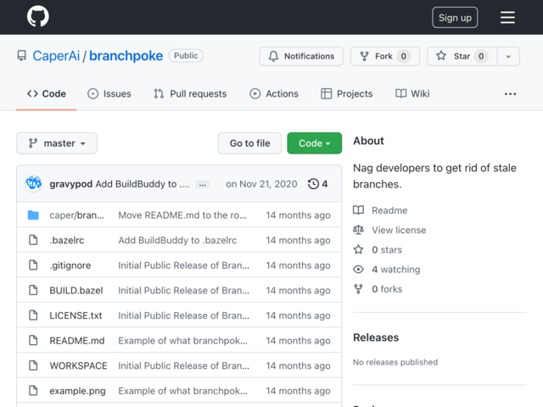Screen dimensions: 543x407
Task: Click the folder icon for caper directory
Action: click(33, 215)
